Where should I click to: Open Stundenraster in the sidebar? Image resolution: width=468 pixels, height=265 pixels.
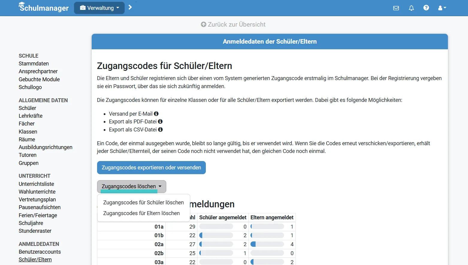(35, 231)
